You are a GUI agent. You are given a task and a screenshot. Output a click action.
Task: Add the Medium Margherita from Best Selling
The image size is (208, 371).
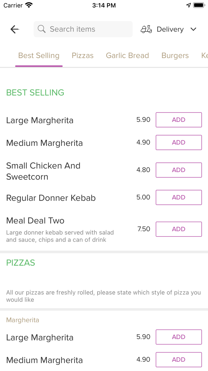click(x=179, y=142)
